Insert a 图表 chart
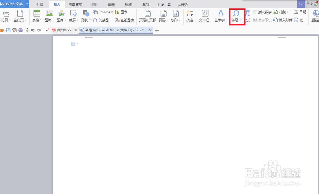Screen dimensions: 319x194 pos(122,12)
